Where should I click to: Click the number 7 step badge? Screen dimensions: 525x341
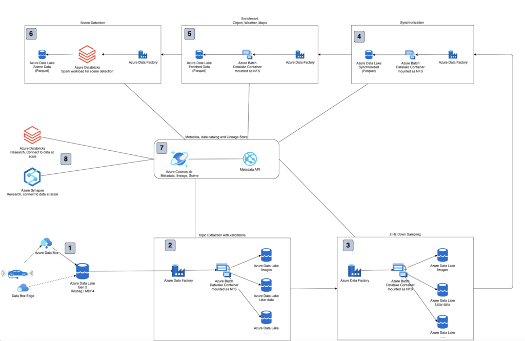163,148
